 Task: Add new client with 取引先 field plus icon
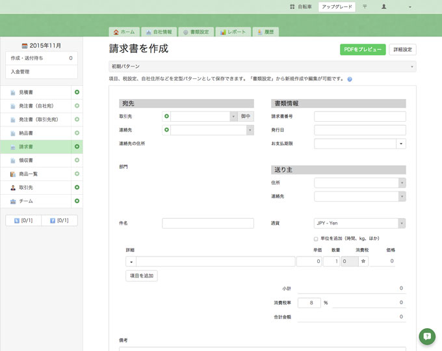(x=166, y=116)
